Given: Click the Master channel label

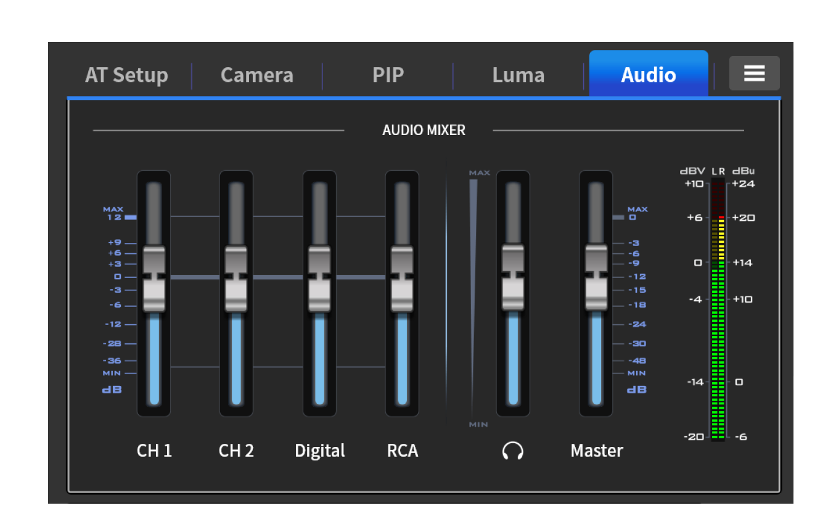Looking at the screenshot, I should click(x=596, y=451).
